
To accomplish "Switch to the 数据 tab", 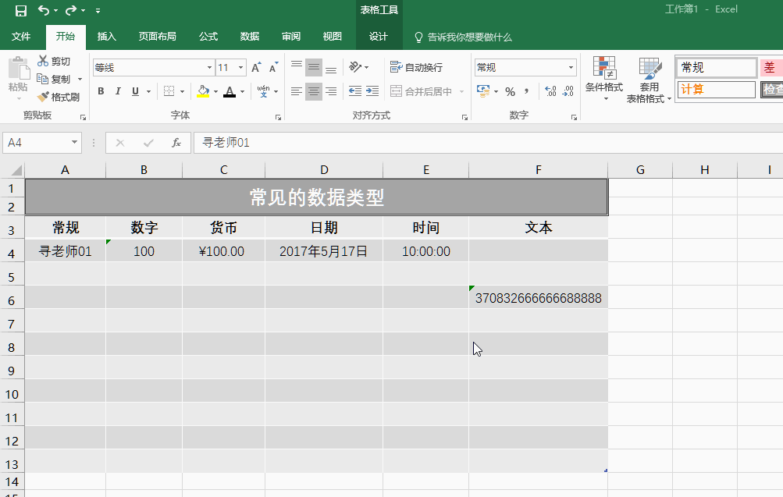I will [250, 37].
